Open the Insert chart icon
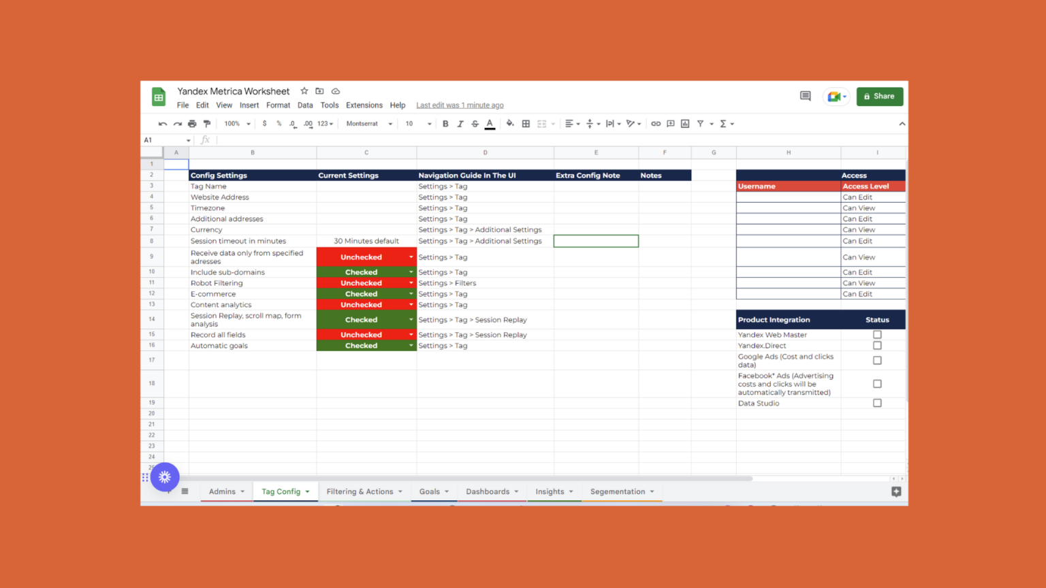Screen dimensions: 1046x588 [684, 123]
